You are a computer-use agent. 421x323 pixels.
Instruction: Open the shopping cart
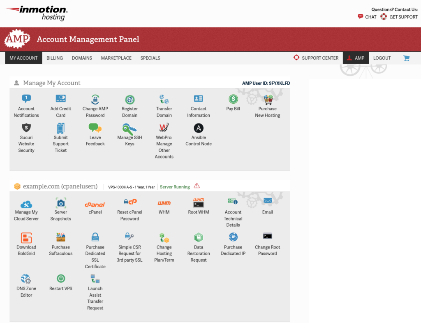coord(406,58)
